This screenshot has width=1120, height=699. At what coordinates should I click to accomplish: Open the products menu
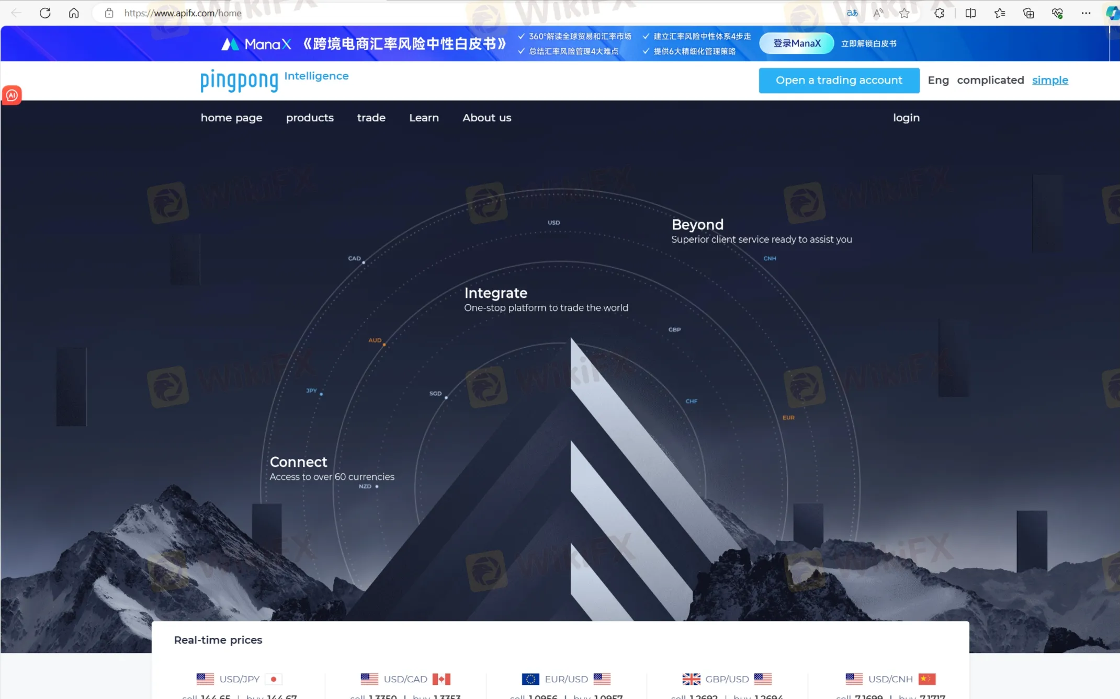310,118
